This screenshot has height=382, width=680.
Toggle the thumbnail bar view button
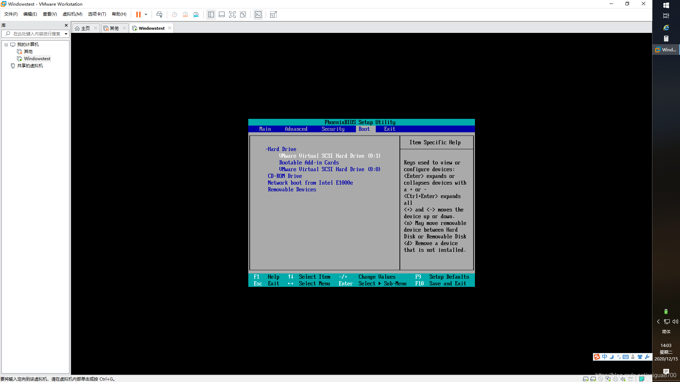pyautogui.click(x=222, y=15)
